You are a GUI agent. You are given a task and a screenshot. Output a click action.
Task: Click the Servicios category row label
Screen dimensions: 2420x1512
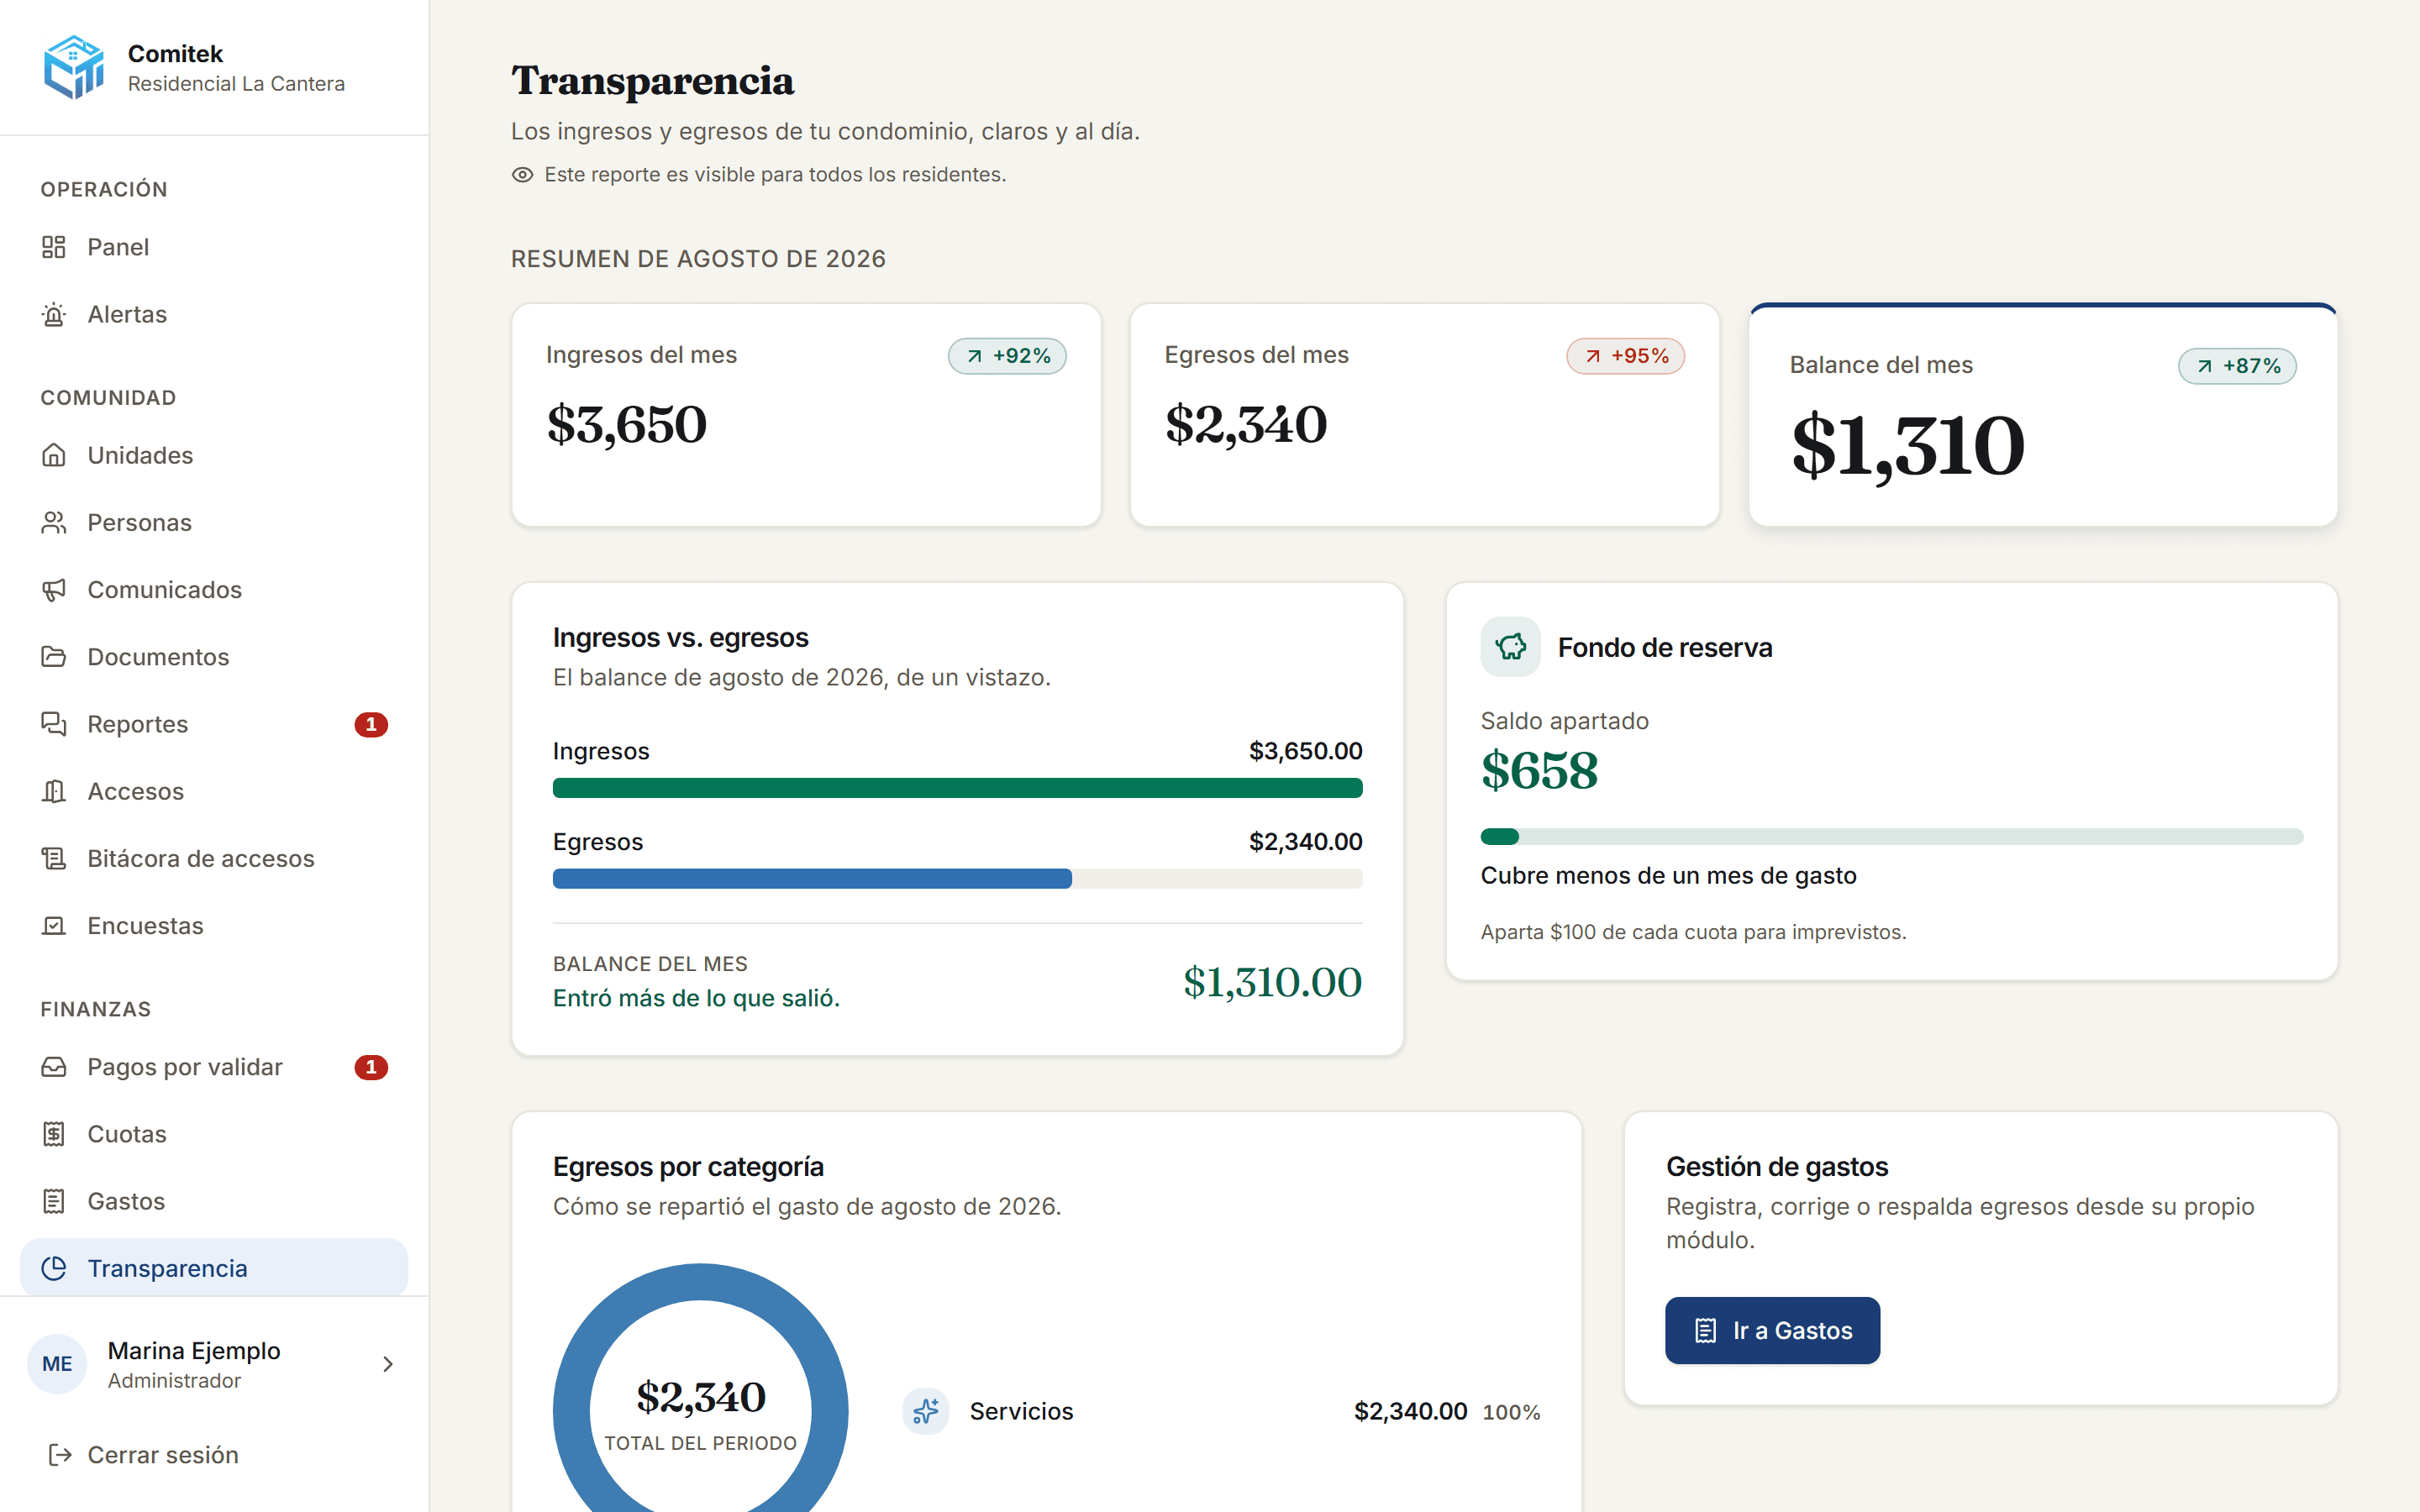[1021, 1411]
